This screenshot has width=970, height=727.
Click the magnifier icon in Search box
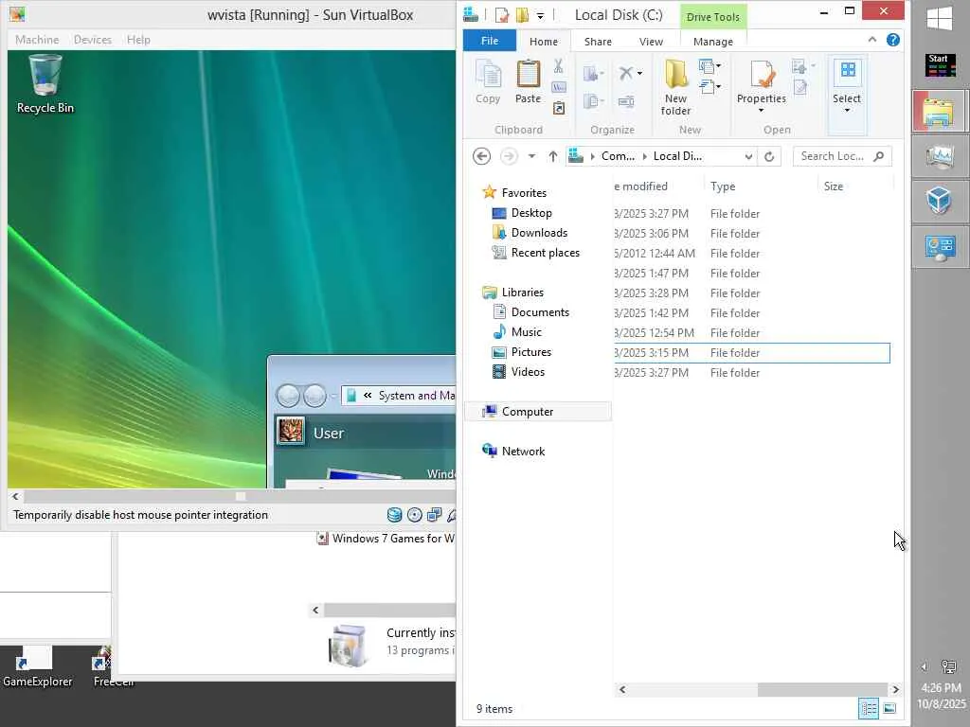(878, 156)
